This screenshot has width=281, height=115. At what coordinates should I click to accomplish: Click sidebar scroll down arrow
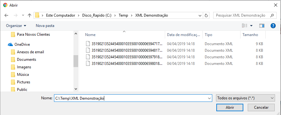pyautogui.click(x=76, y=89)
